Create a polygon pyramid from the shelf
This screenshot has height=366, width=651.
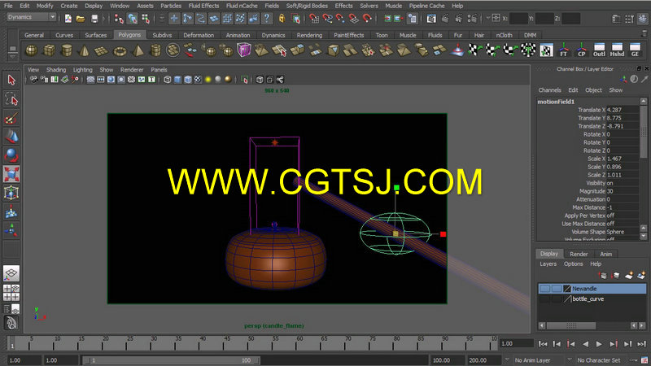tap(138, 50)
